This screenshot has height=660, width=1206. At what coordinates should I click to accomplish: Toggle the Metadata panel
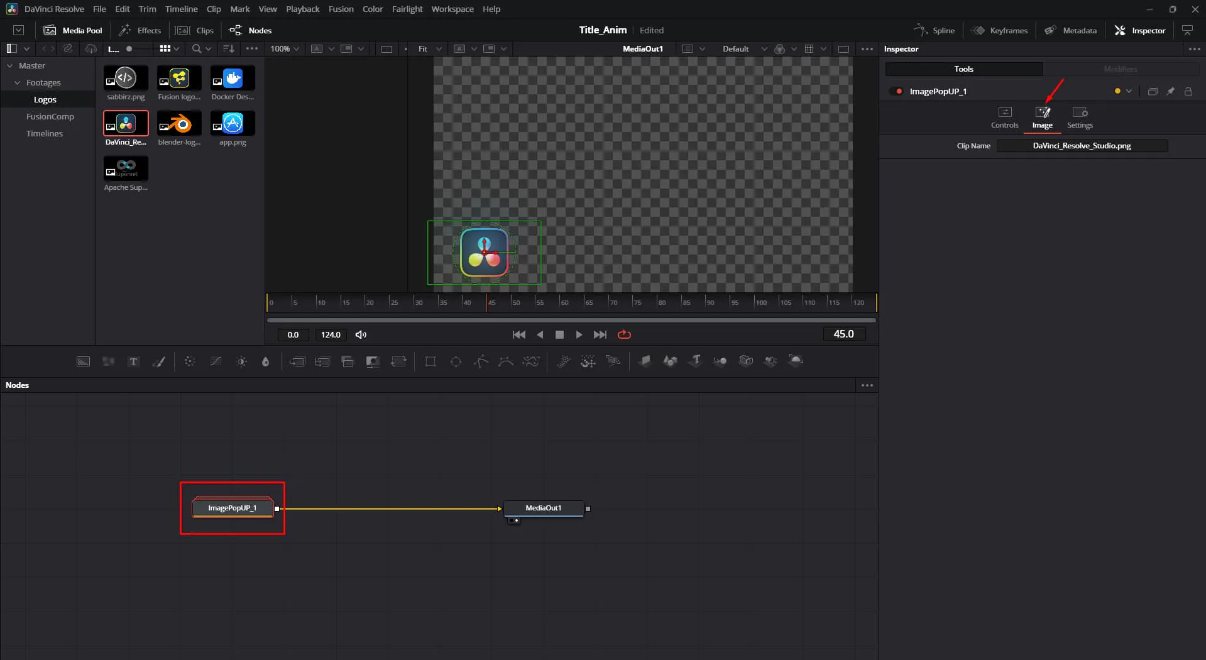[1070, 30]
